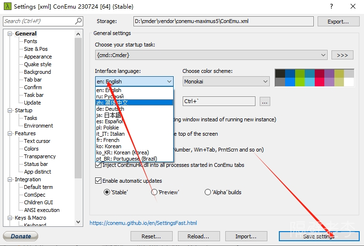Click the Reload... button
The image size is (364, 246).
(x=199, y=236)
